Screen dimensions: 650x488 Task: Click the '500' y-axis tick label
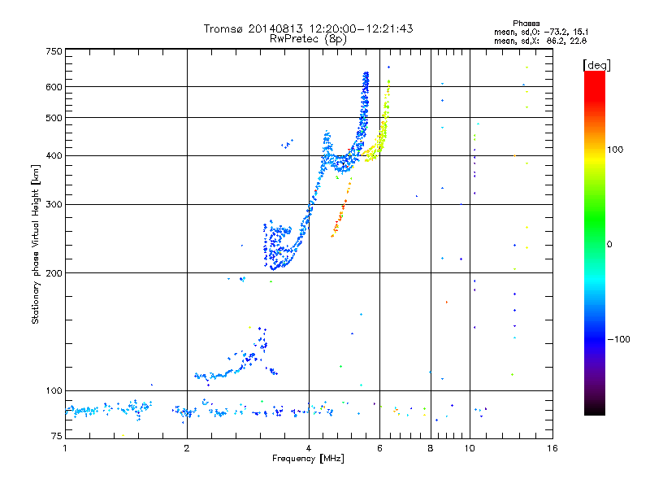tap(54, 118)
